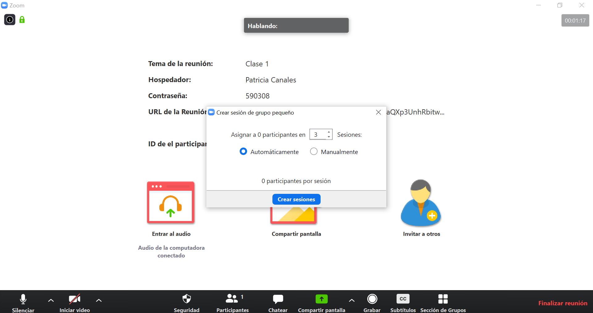Click the Entar al audio headphone icon
Viewport: 593px width, 313px height.
coord(171,202)
